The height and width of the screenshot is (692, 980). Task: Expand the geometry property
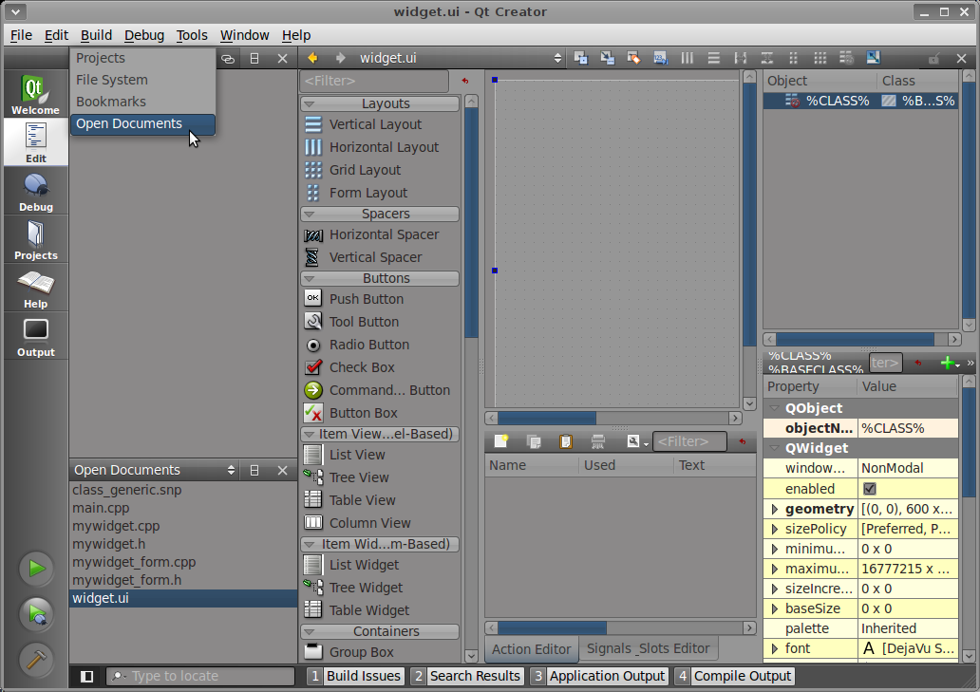[775, 510]
